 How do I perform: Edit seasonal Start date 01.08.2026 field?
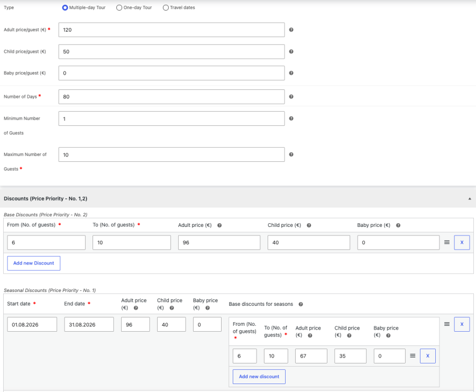[32, 324]
